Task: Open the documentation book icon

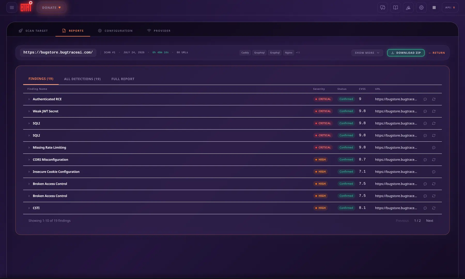Action: tap(396, 7)
